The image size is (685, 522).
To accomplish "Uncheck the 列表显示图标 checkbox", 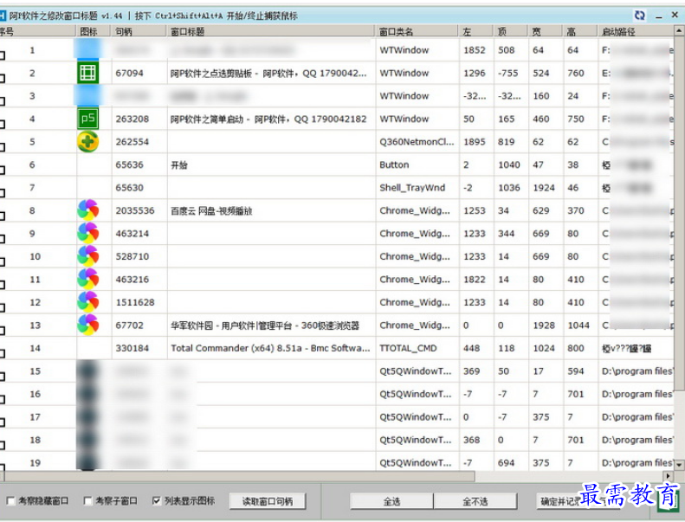I will click(156, 501).
